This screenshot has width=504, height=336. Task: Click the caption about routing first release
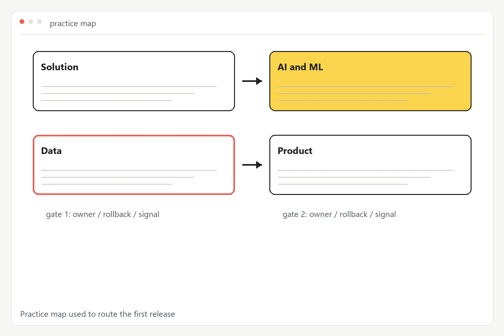98,314
